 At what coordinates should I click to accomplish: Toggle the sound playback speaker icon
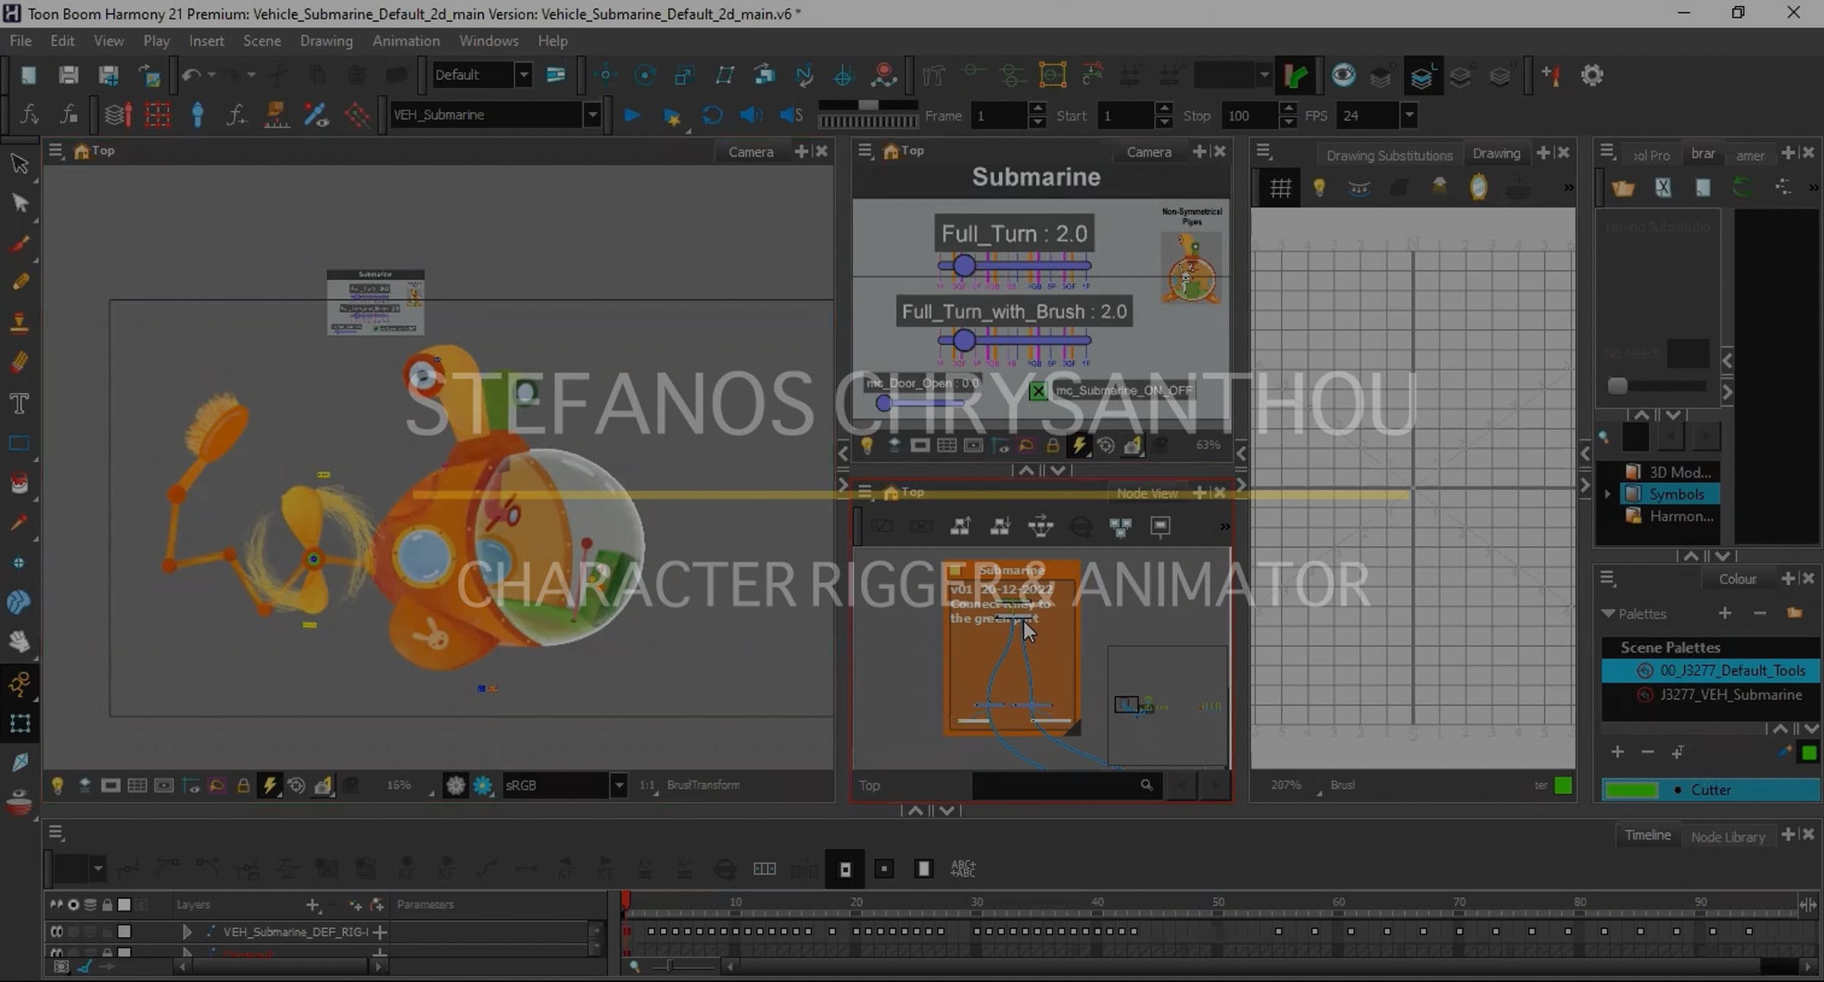(751, 116)
